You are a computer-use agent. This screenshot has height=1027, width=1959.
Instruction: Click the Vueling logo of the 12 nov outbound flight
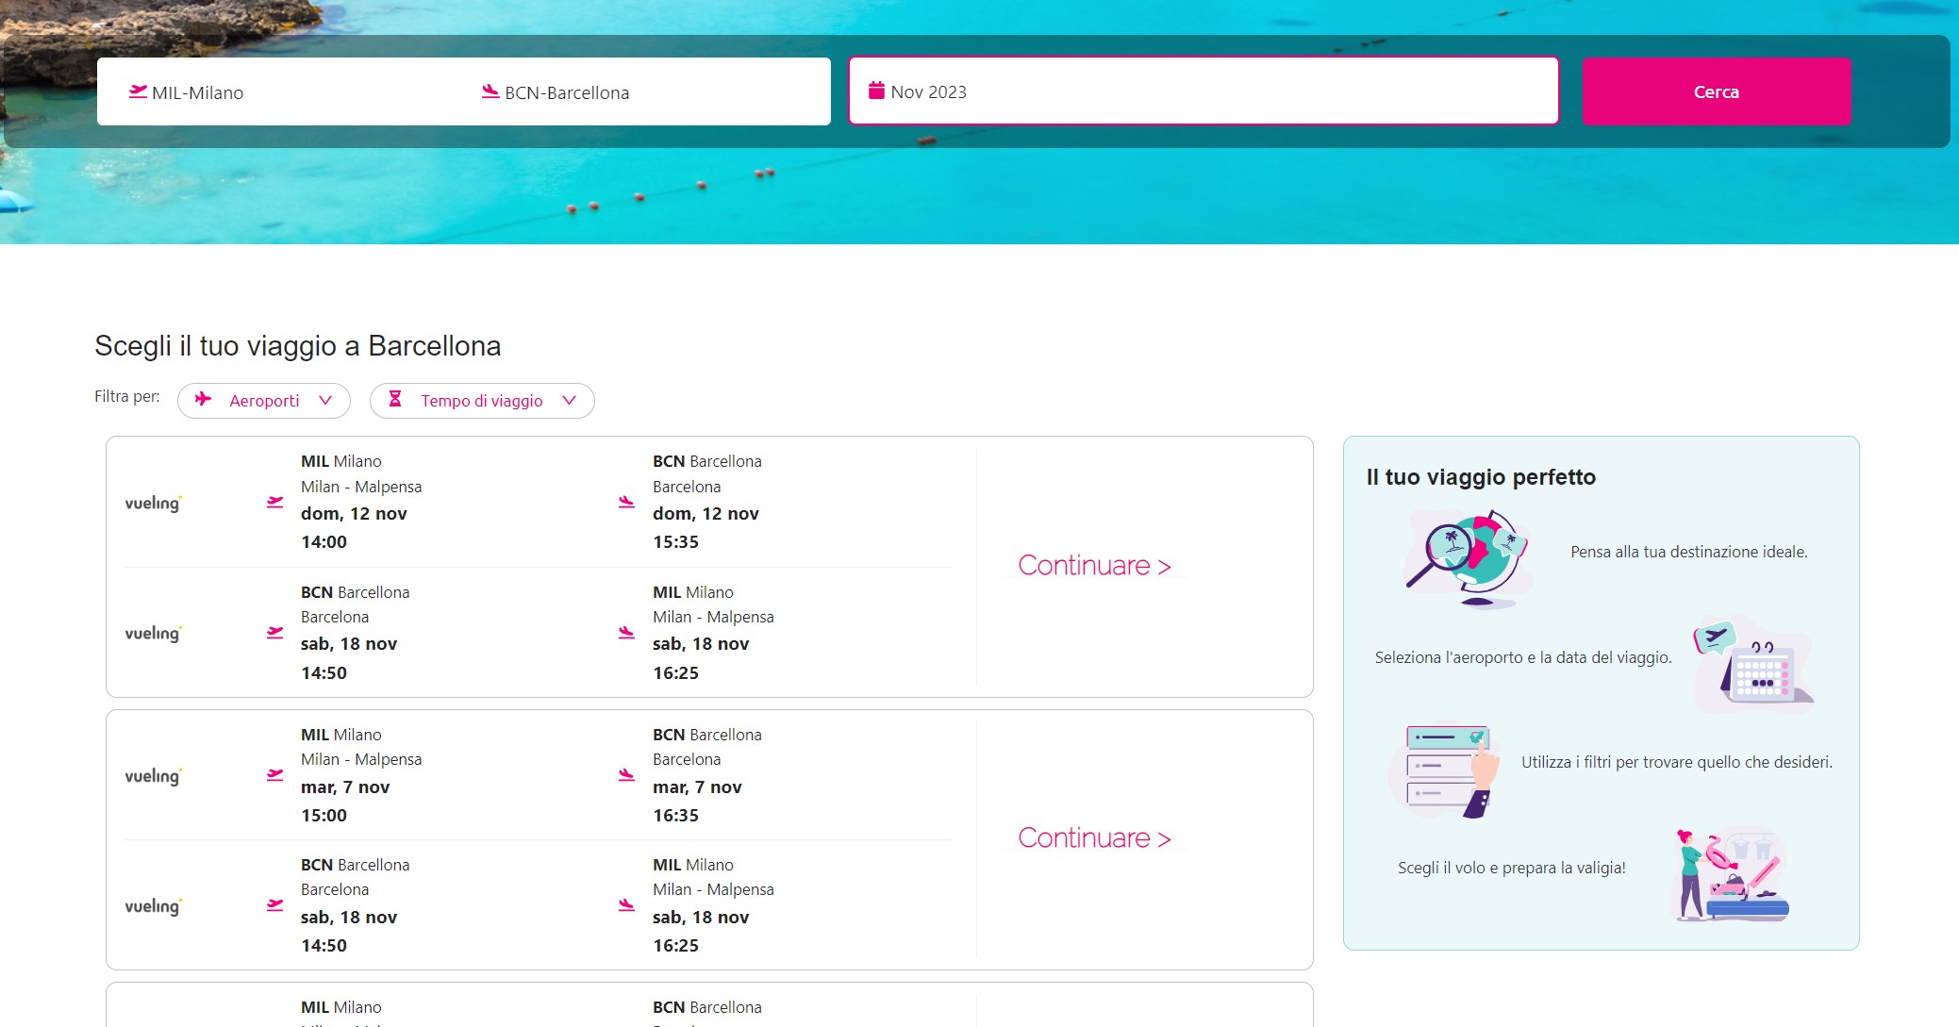click(x=153, y=503)
